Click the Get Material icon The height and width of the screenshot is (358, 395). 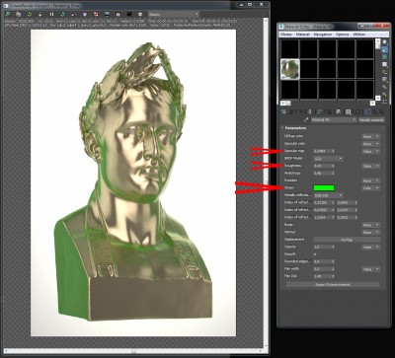(283, 111)
